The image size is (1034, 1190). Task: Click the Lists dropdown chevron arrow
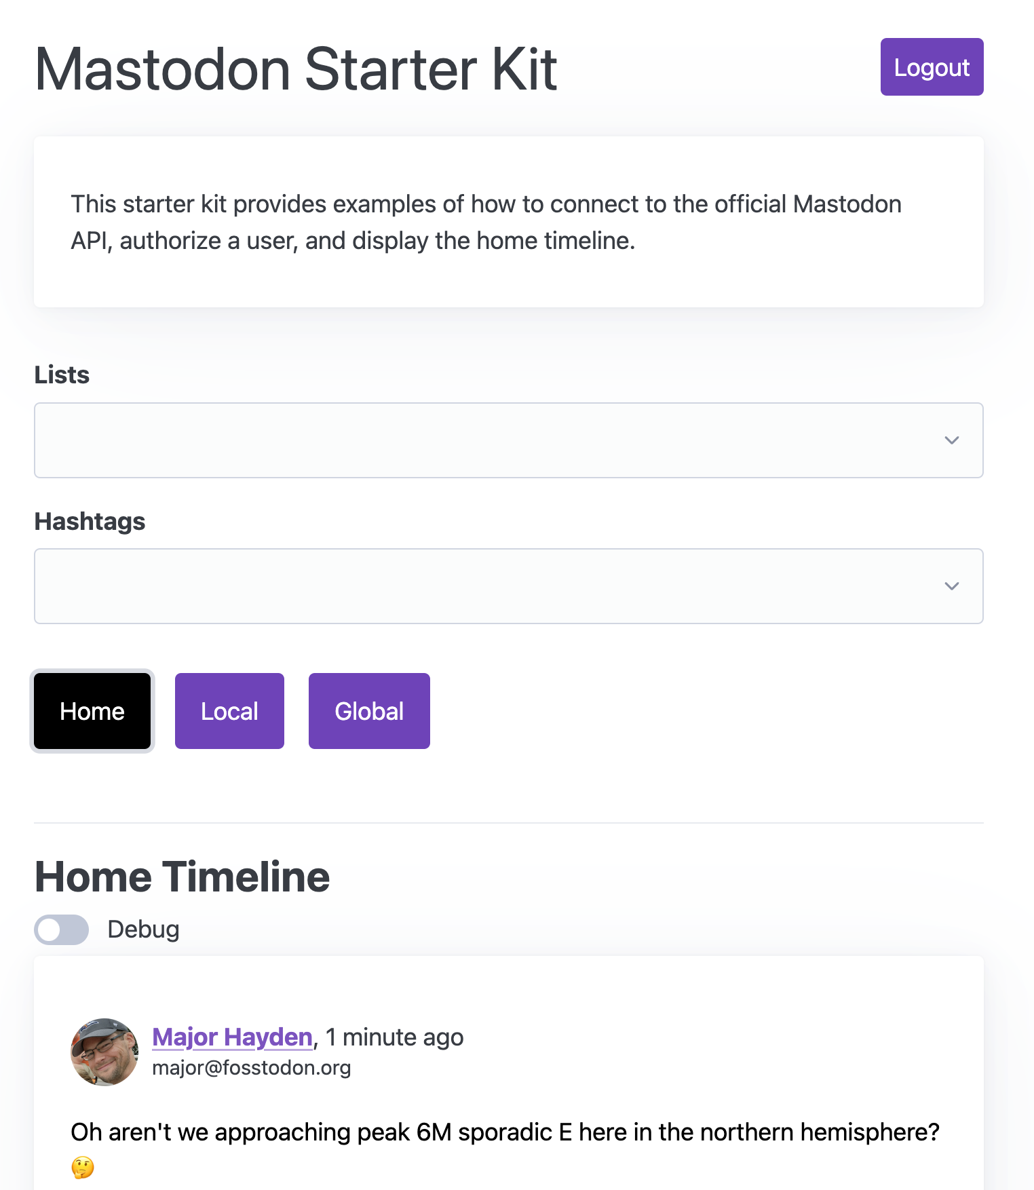pyautogui.click(x=952, y=440)
